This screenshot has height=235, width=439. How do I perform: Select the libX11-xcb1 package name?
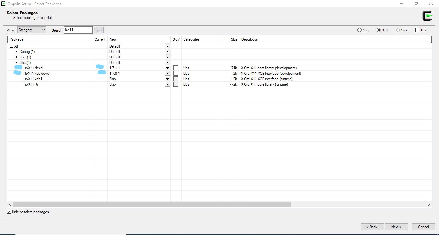tap(33, 79)
